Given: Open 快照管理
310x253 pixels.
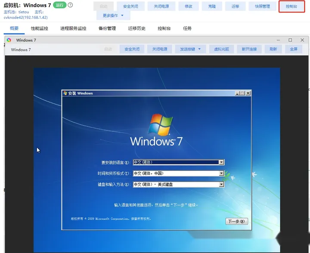Looking at the screenshot, I should [262, 6].
